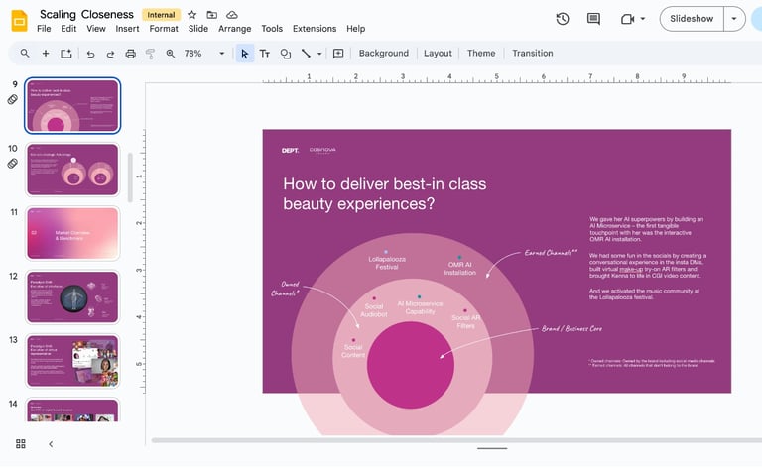Image resolution: width=762 pixels, height=468 pixels.
Task: Open the comments history icon
Action: coord(593,19)
